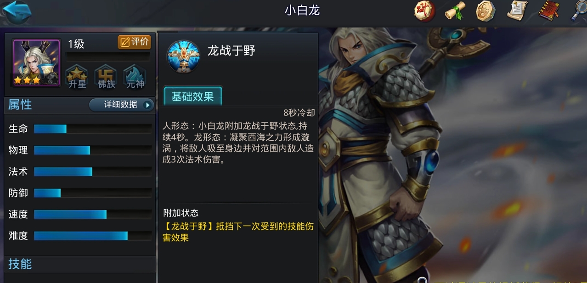Tap the 佛族 faction icon
The width and height of the screenshot is (587, 283).
106,77
